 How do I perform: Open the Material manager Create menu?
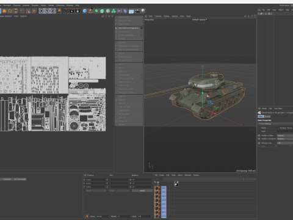click(161, 175)
